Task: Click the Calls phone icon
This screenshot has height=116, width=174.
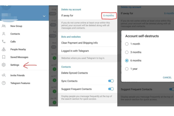Action: 4,42
